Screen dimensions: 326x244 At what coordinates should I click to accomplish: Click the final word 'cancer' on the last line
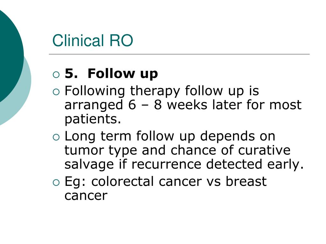86,196
